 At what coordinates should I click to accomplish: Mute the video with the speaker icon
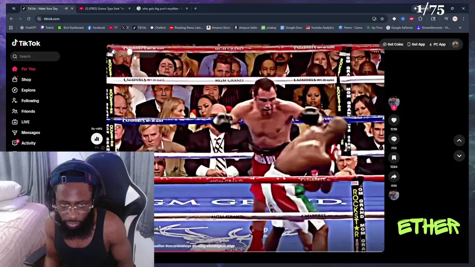click(x=113, y=52)
